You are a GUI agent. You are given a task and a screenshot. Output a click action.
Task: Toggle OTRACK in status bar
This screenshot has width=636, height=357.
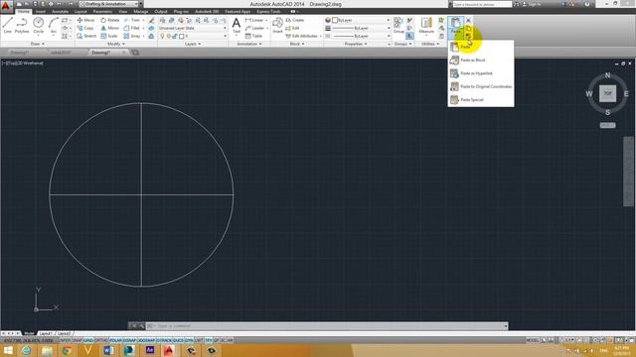(164, 340)
